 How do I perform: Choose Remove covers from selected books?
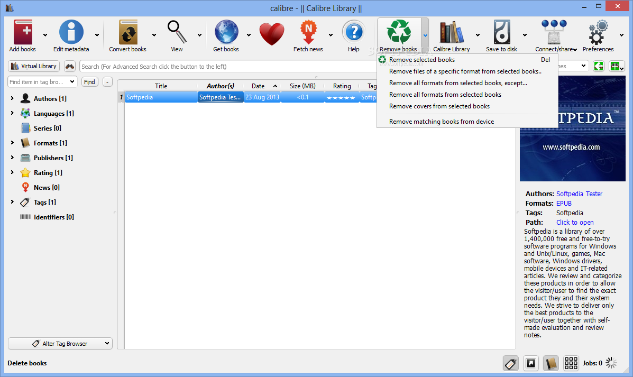click(467, 107)
